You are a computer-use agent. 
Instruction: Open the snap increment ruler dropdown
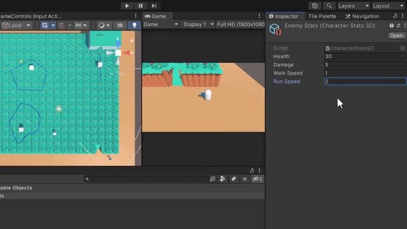[x=81, y=25]
